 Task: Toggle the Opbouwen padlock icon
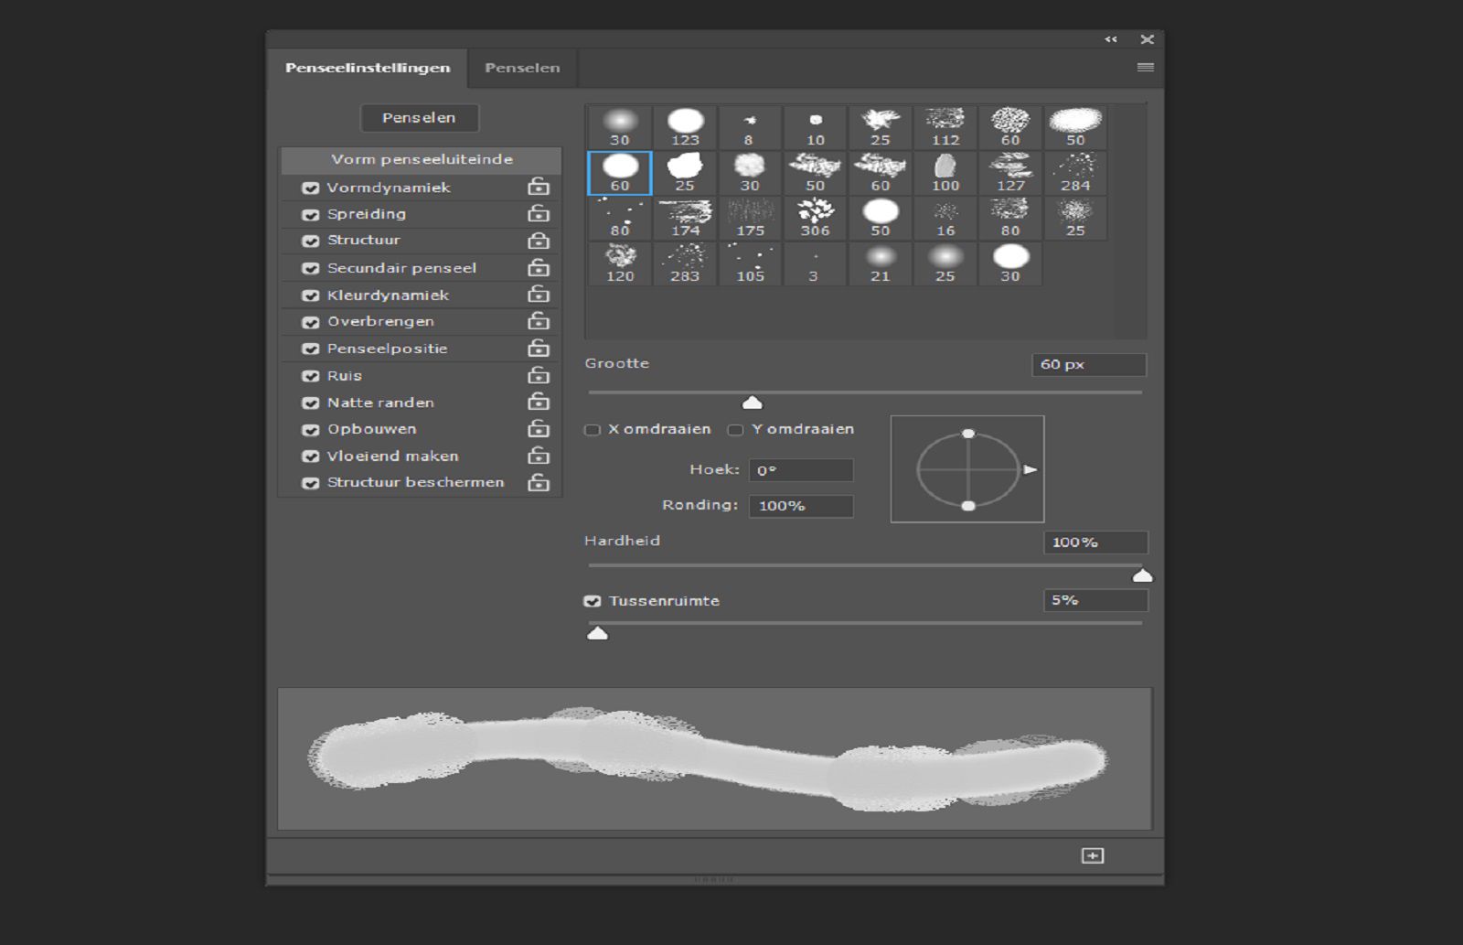539,429
